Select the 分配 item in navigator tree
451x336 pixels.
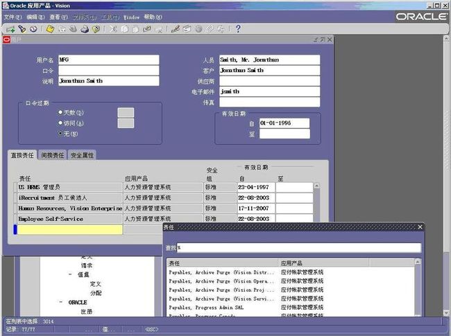click(x=96, y=293)
